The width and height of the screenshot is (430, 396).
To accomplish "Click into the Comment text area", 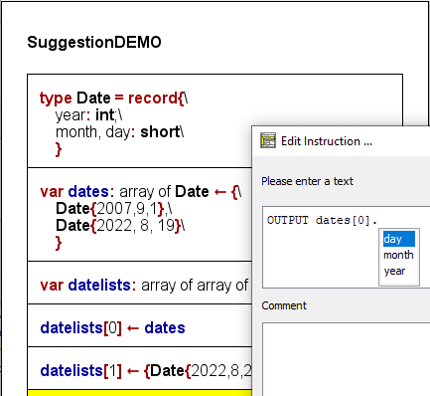I will coord(347,359).
